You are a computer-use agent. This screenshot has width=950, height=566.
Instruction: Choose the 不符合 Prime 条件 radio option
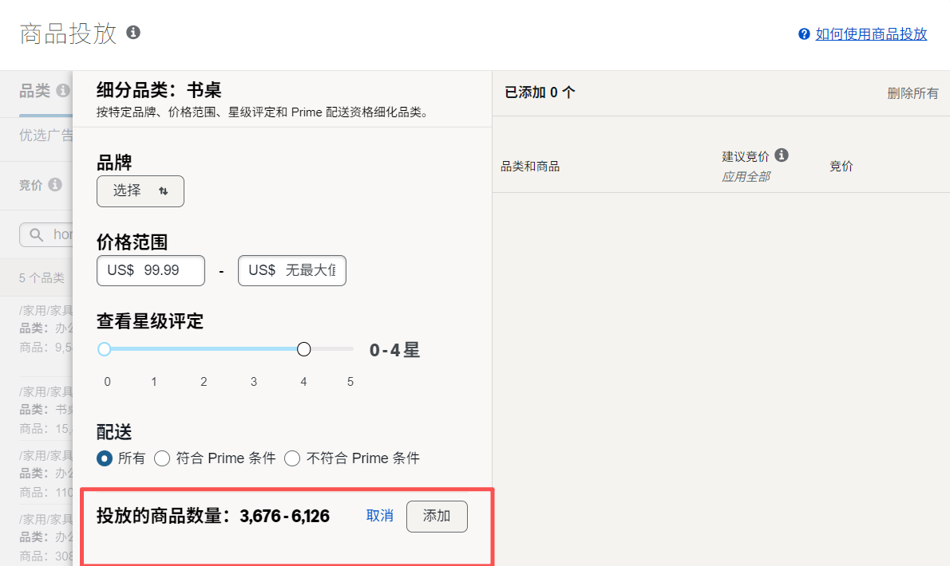coord(292,458)
